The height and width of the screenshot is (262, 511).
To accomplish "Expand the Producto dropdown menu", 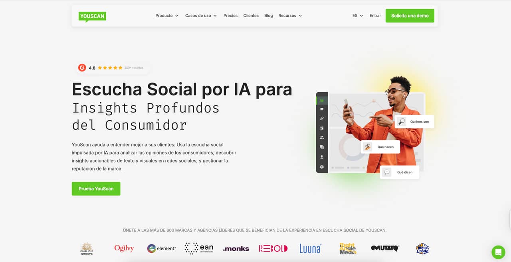I will click(167, 16).
